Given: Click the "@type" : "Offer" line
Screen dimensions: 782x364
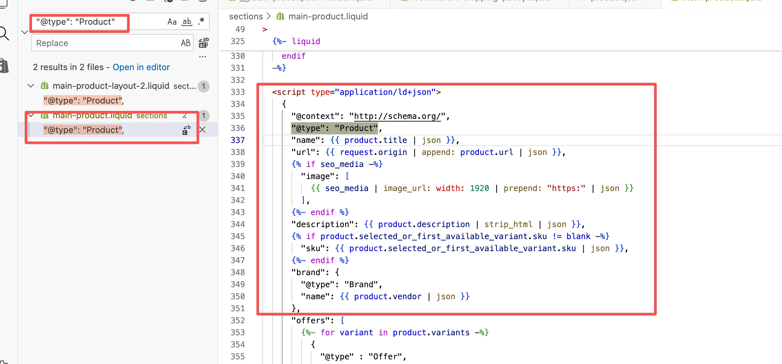Looking at the screenshot, I should pos(363,356).
